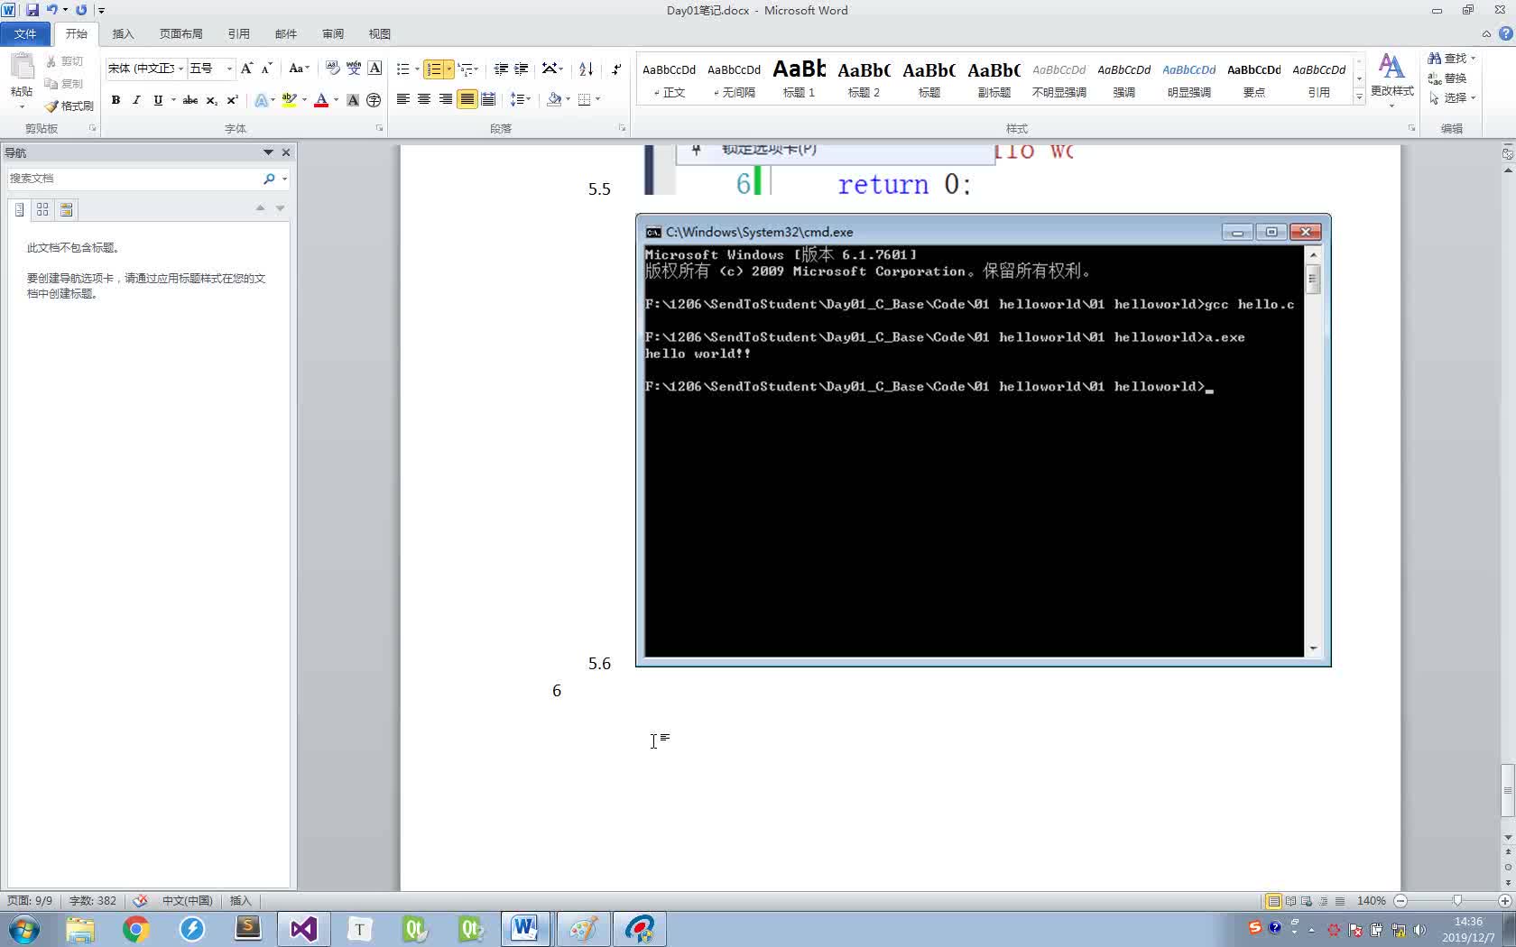Click the Paste (粘贴) icon

pos(22,67)
